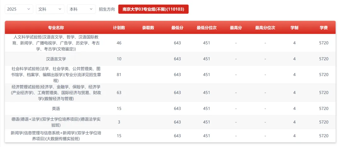
Task: Click the 学费 column header
Action: tap(324, 28)
